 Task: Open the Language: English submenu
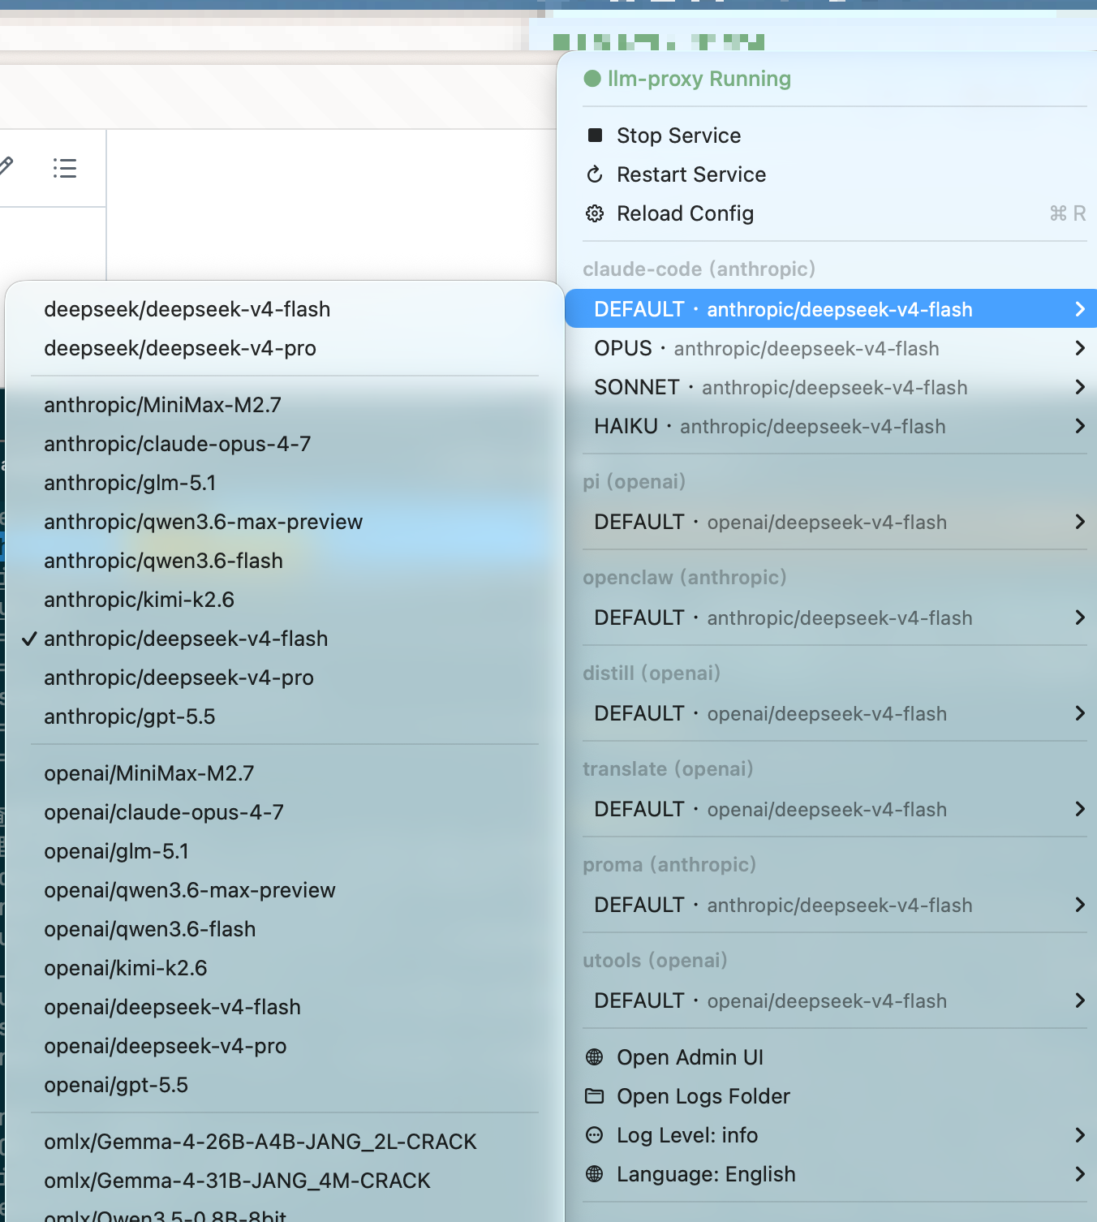(831, 1174)
